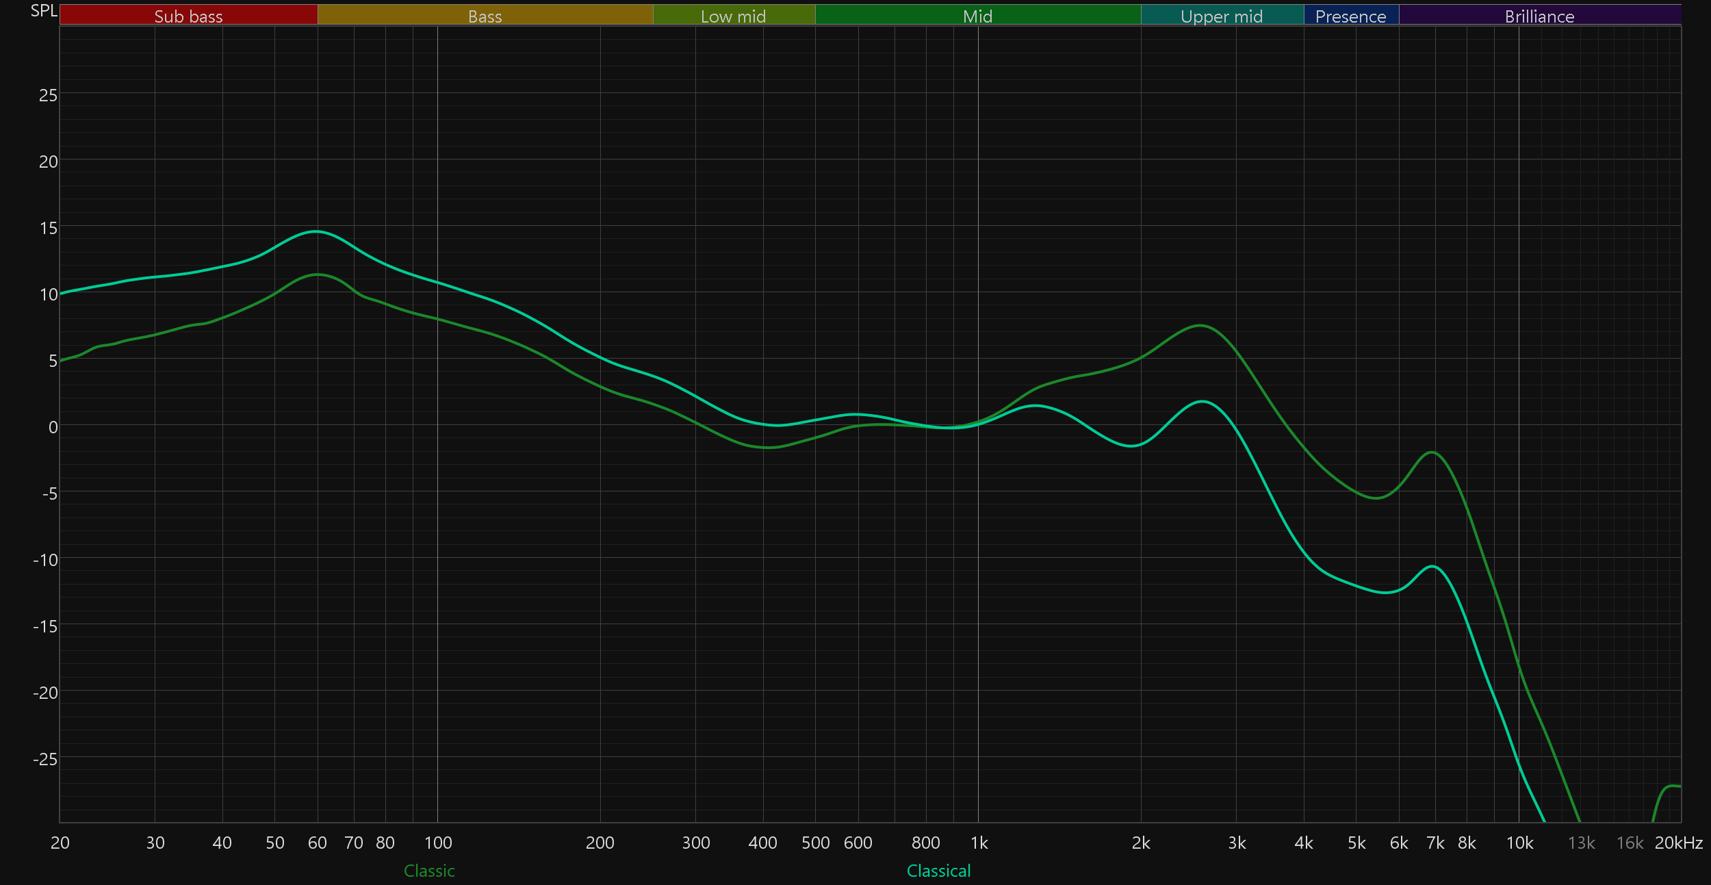Click the 20kHz axis label
The image size is (1711, 885).
(x=1678, y=843)
